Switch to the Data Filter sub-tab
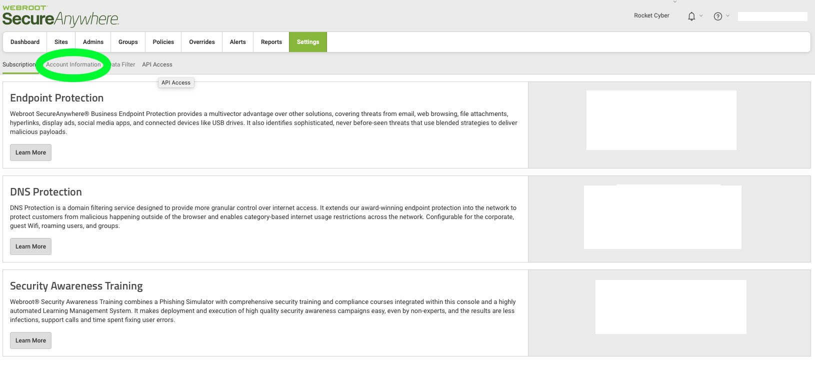This screenshot has width=815, height=374. (x=122, y=64)
